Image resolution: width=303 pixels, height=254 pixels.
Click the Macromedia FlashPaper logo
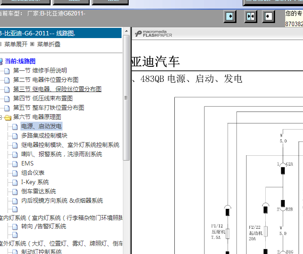(x=153, y=34)
